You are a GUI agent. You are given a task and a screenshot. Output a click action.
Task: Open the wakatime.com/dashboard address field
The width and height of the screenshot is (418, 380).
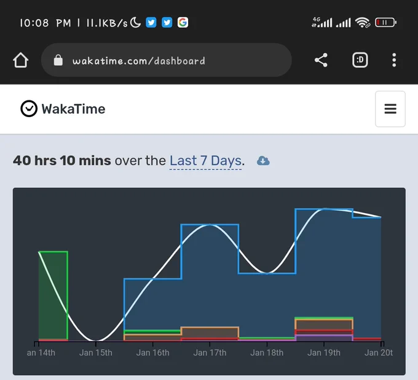click(167, 60)
